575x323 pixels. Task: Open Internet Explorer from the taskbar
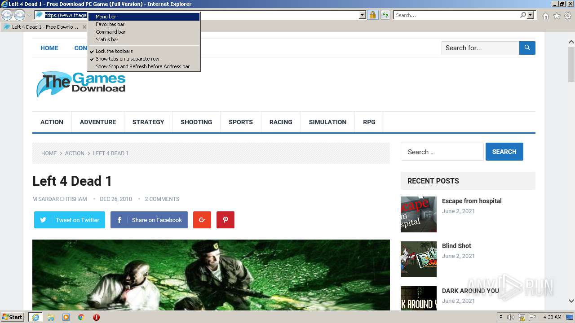coord(35,317)
